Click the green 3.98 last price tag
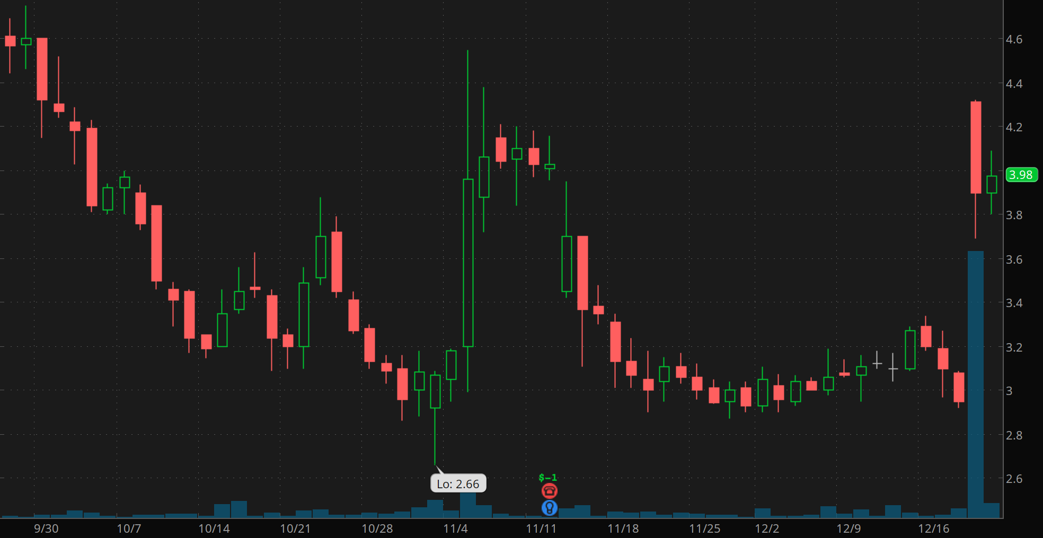This screenshot has height=538, width=1043. (1021, 175)
